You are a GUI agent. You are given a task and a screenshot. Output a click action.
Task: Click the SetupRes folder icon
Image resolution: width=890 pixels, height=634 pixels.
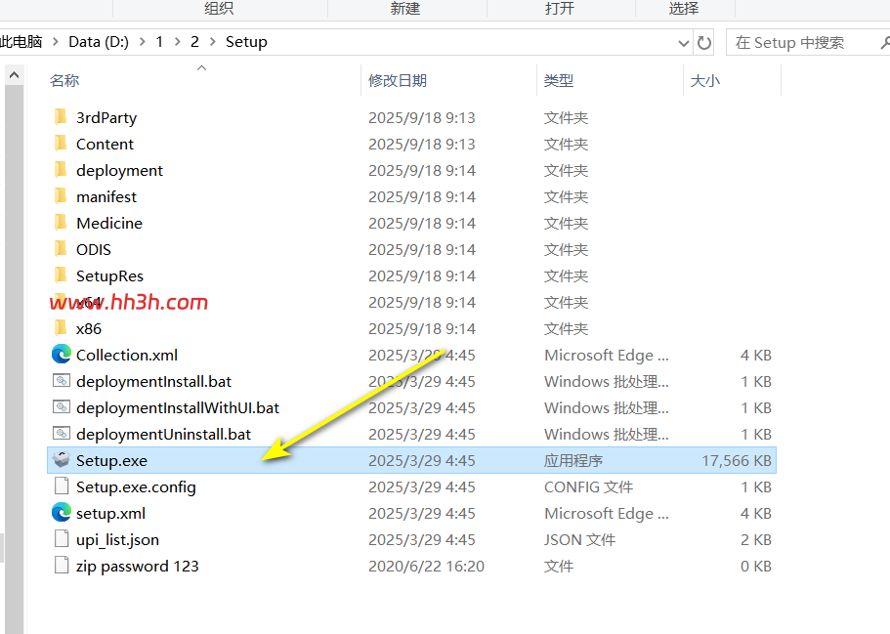pos(61,275)
